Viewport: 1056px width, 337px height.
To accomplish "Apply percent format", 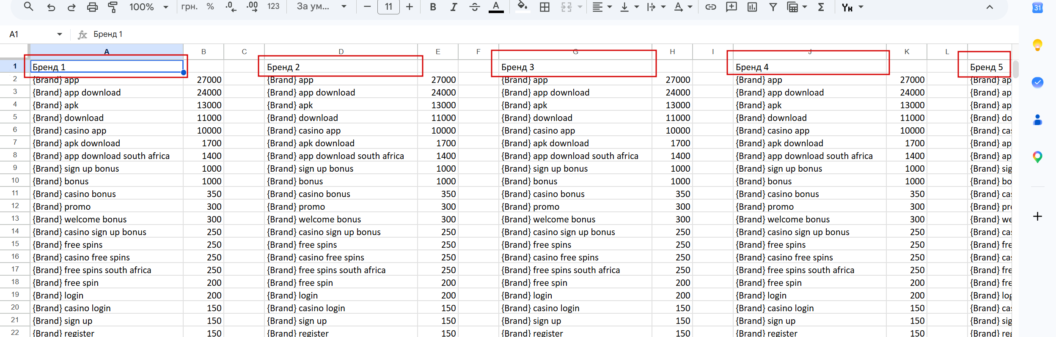I will tap(210, 7).
